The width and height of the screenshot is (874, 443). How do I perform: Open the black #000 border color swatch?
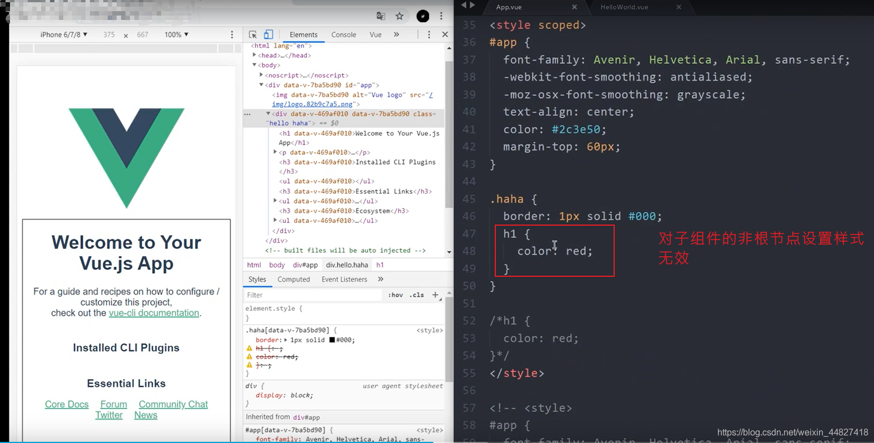point(332,340)
